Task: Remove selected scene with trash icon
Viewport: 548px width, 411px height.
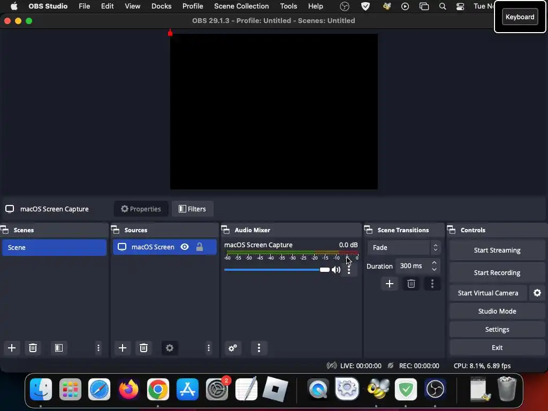Action: 33,348
